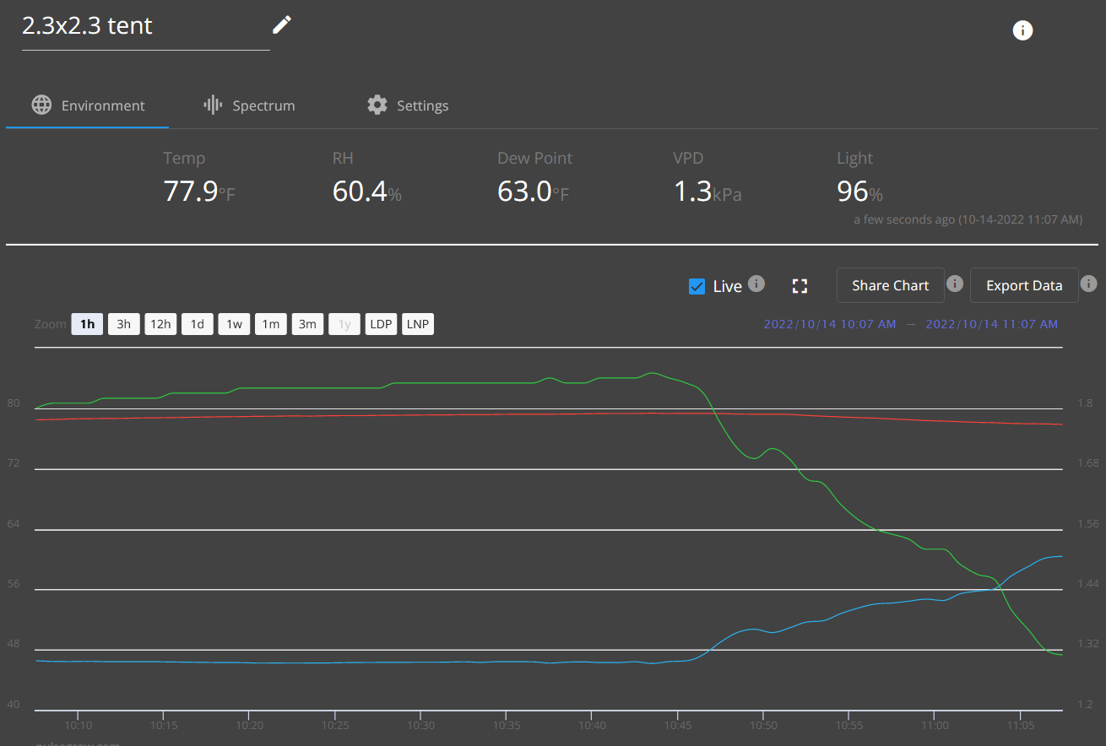Select the 1y zoom range
Screen dimensions: 1106x746
click(344, 324)
